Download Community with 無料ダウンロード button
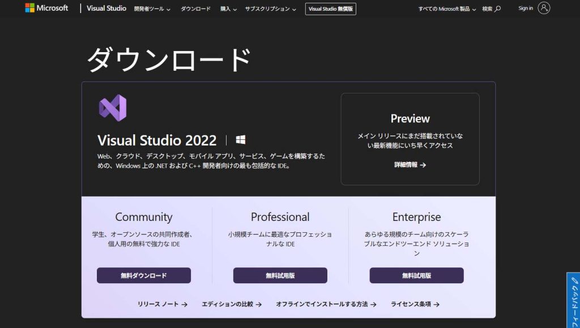This screenshot has height=328, width=580. coord(144,275)
